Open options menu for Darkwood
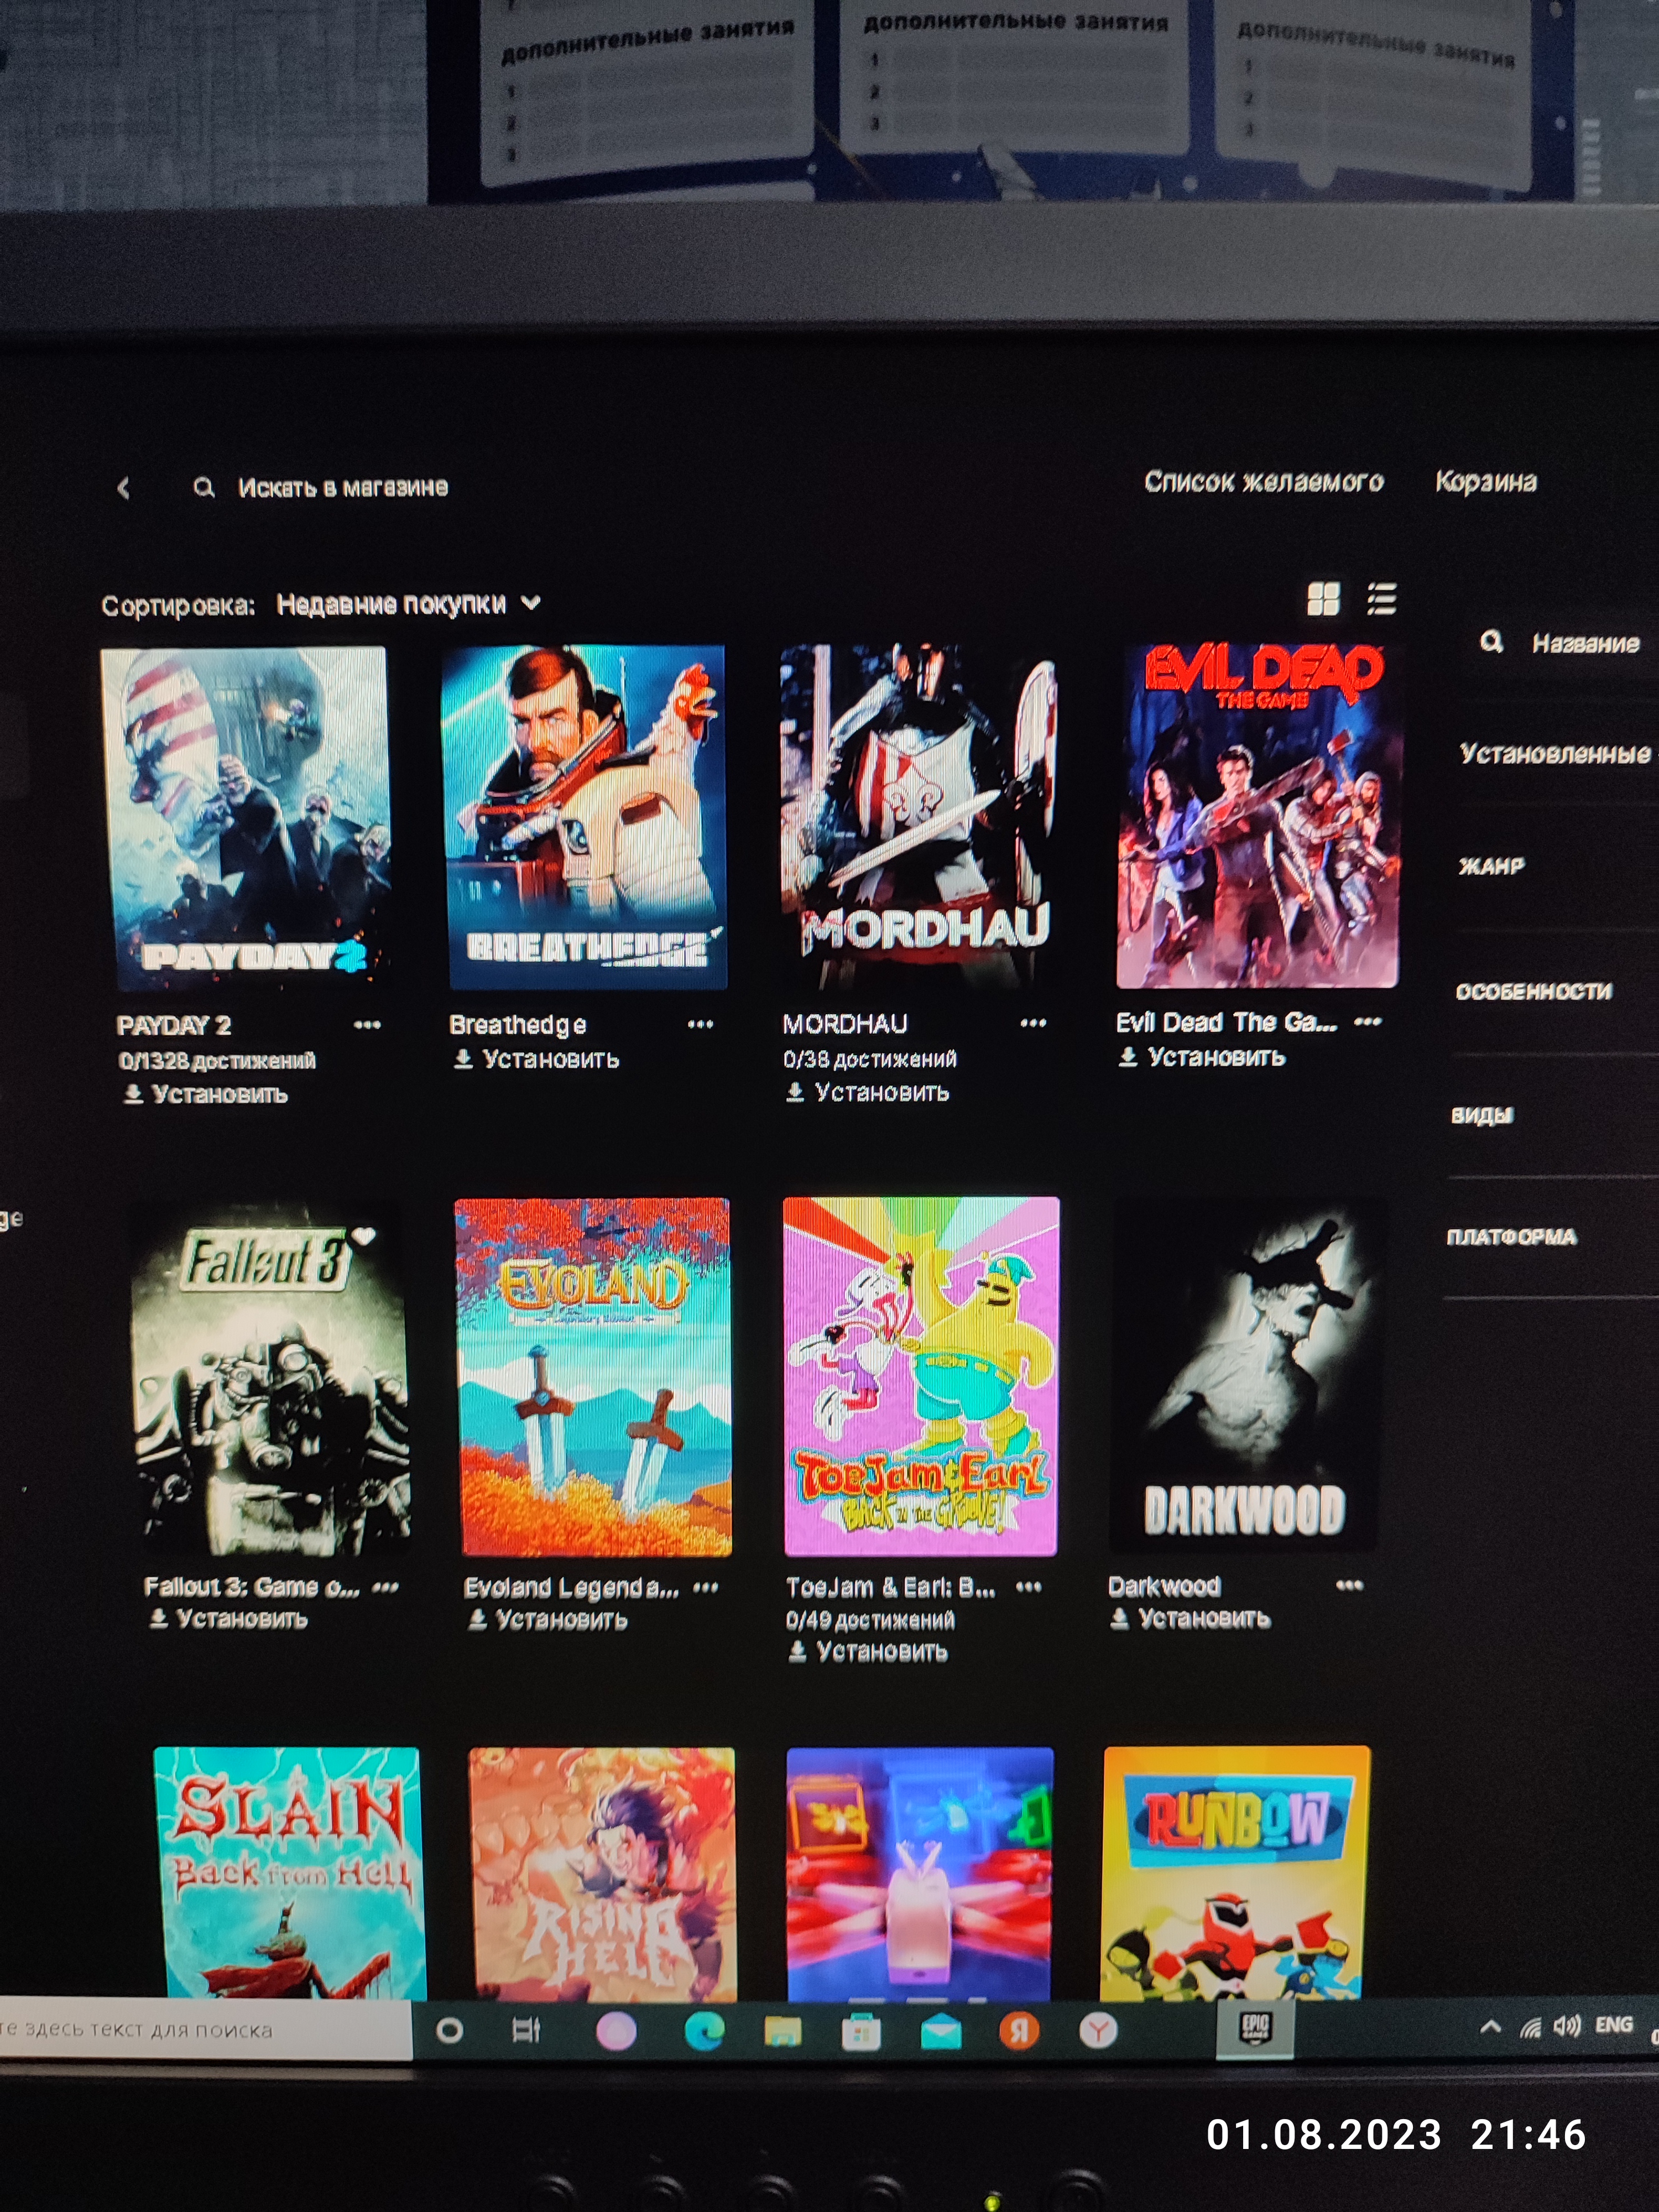Screen dimensions: 1659x2212 (x=1349, y=1584)
